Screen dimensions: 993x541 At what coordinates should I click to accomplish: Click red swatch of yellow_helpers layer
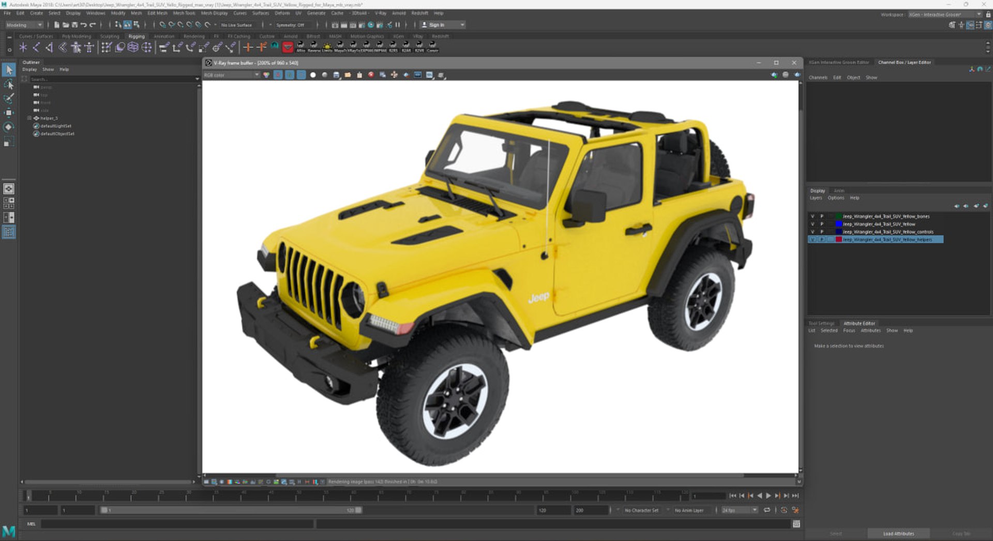pyautogui.click(x=839, y=239)
